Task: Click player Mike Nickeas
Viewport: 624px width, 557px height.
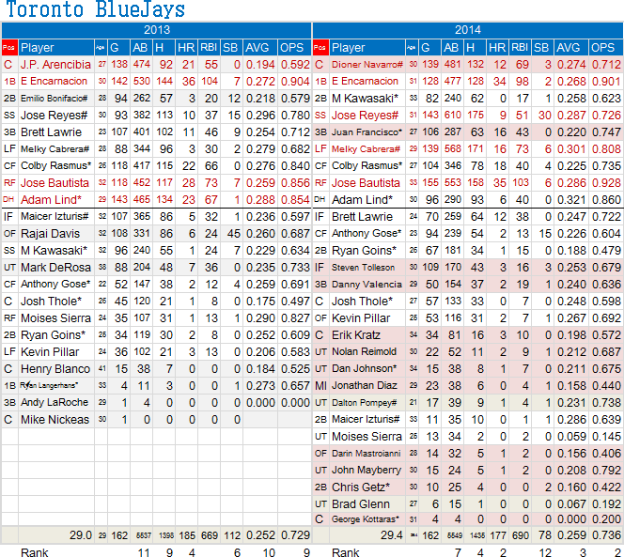Action: tap(55, 419)
